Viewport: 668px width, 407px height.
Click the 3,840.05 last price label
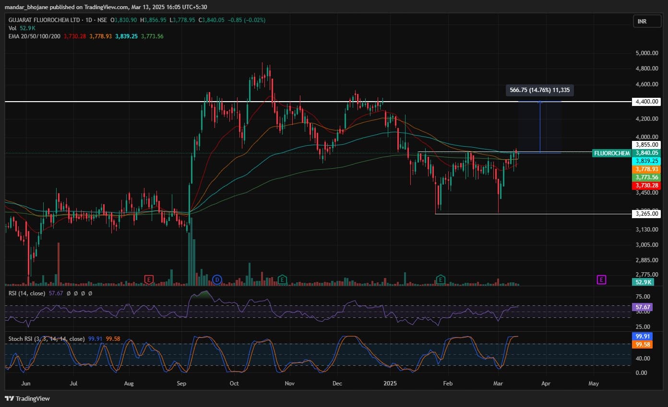click(x=647, y=153)
